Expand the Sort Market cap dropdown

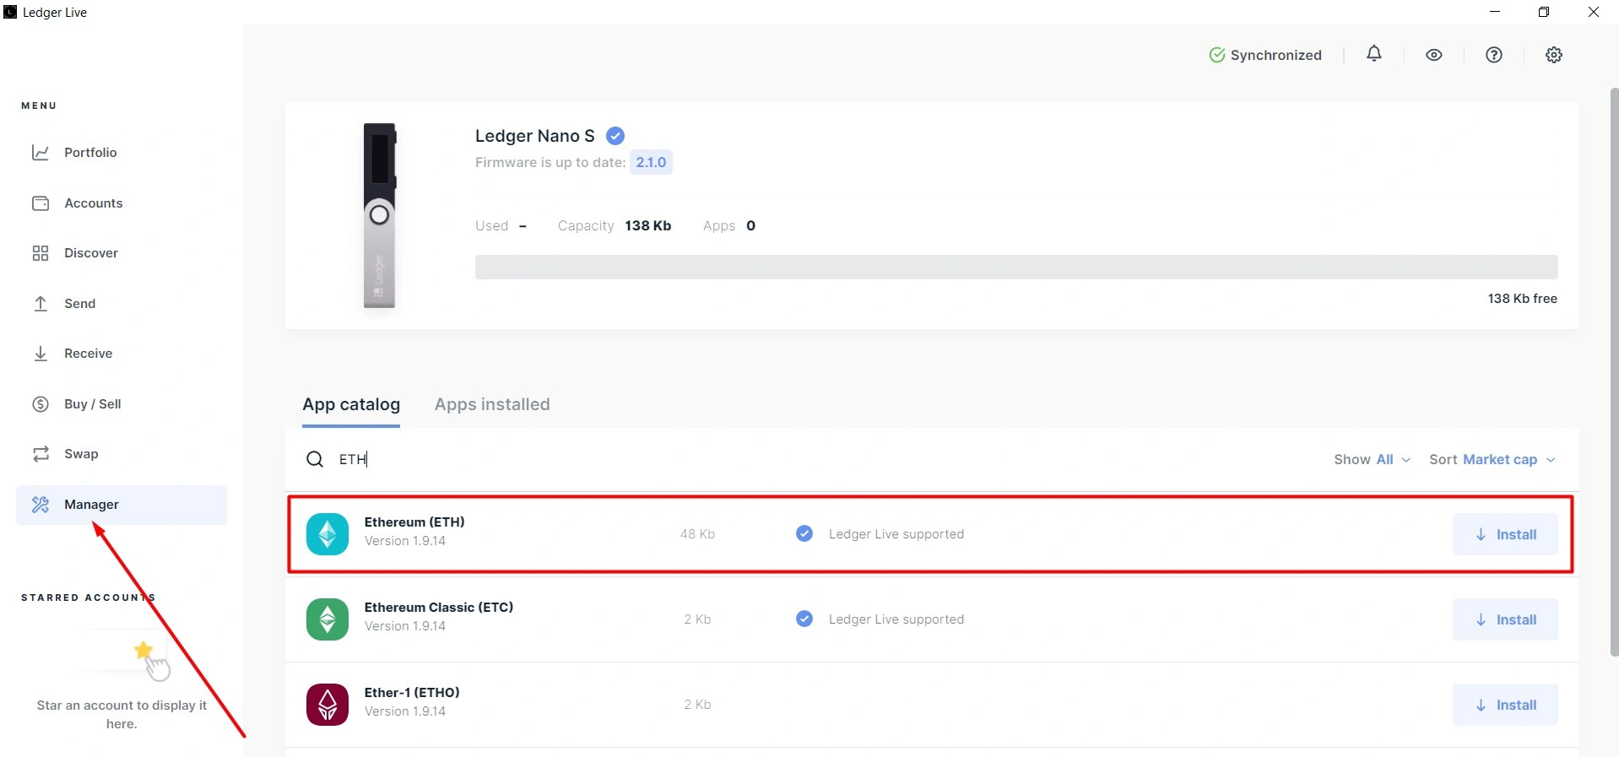1492,459
